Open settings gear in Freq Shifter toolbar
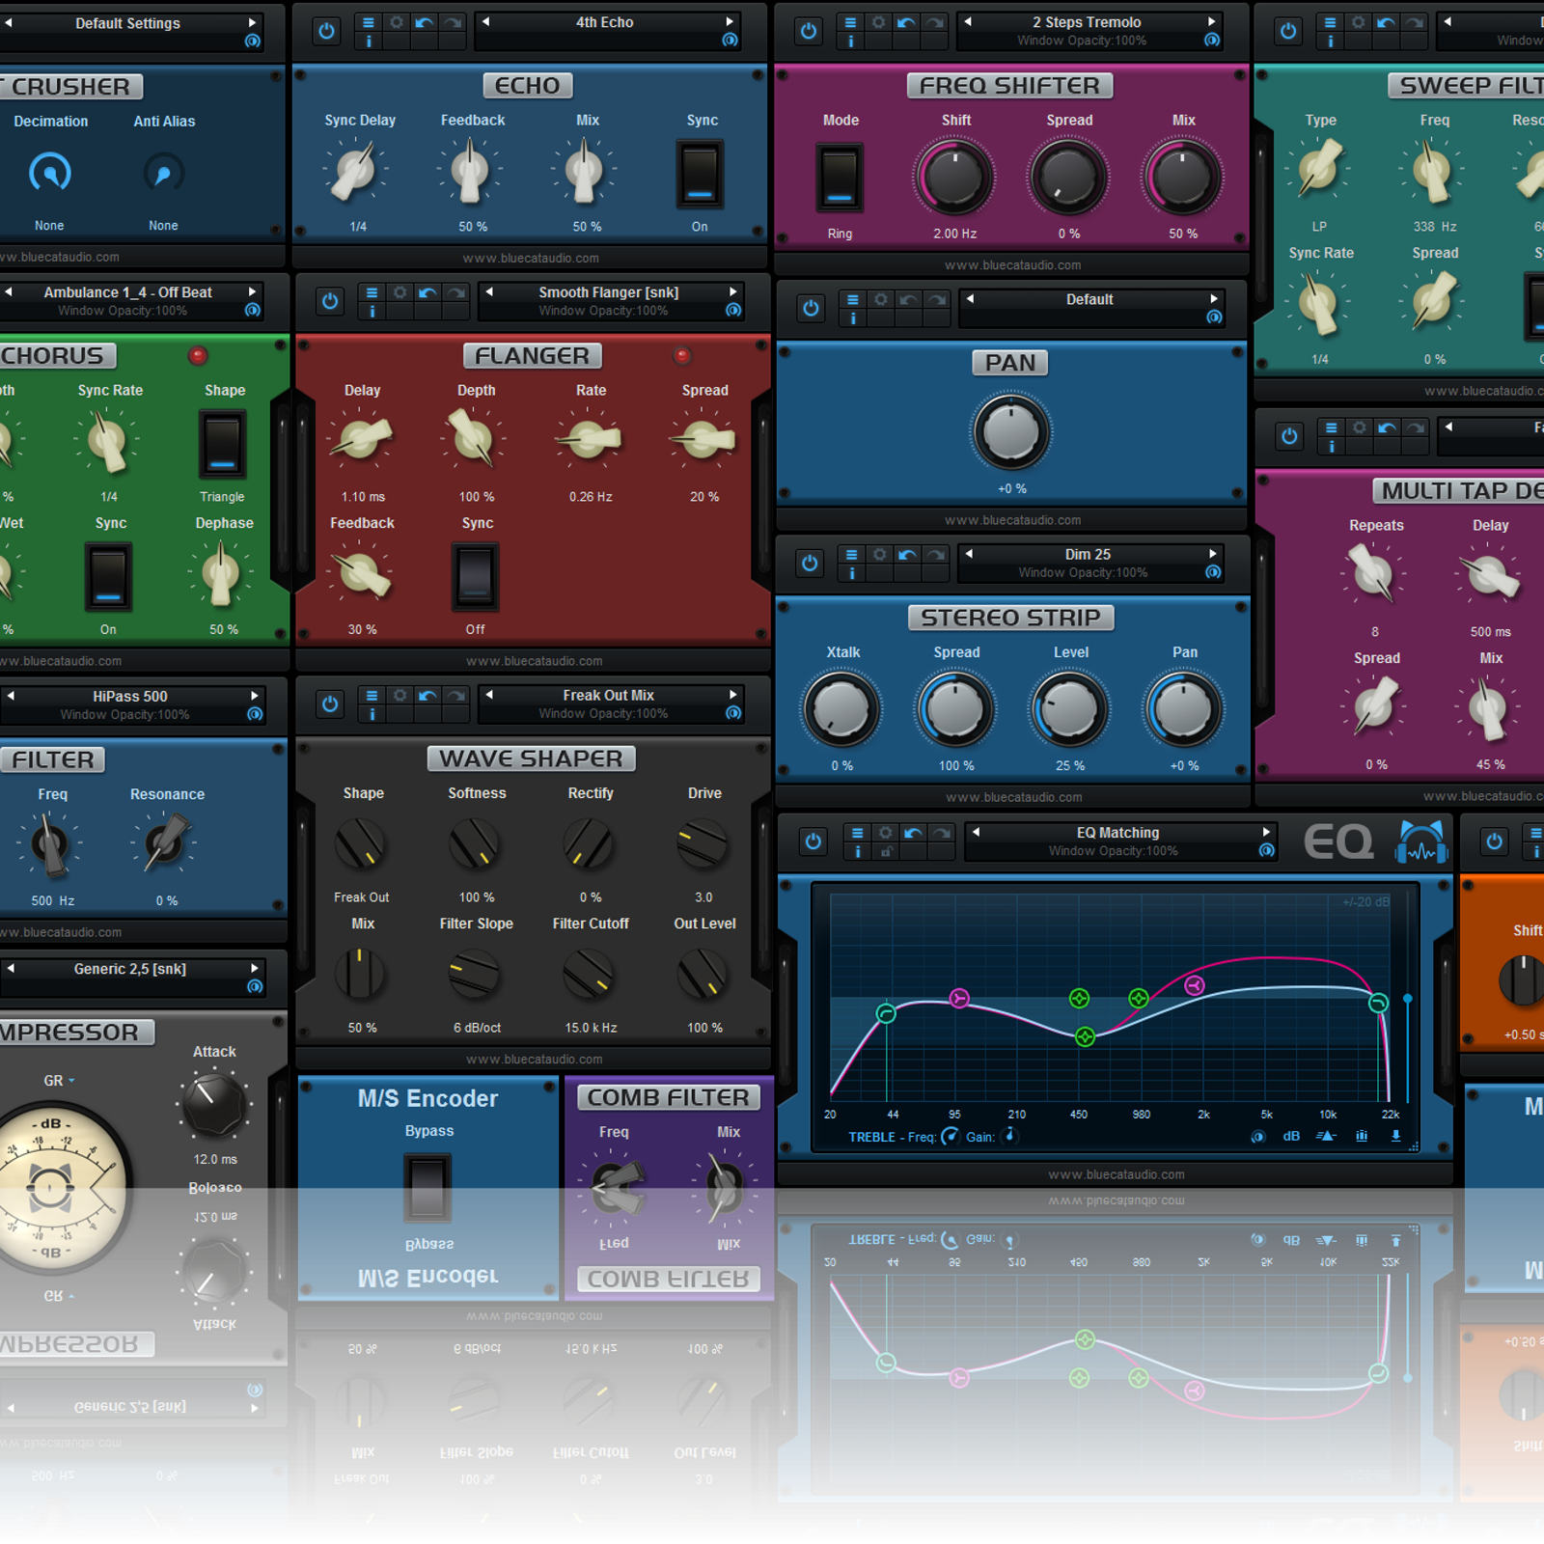Image resolution: width=1544 pixels, height=1544 pixels. [878, 22]
